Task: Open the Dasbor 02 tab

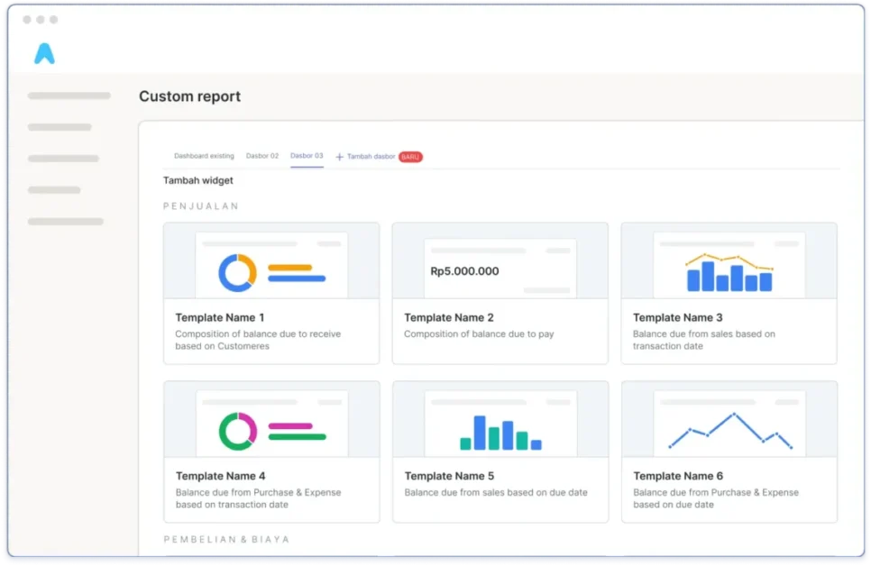Action: [262, 156]
